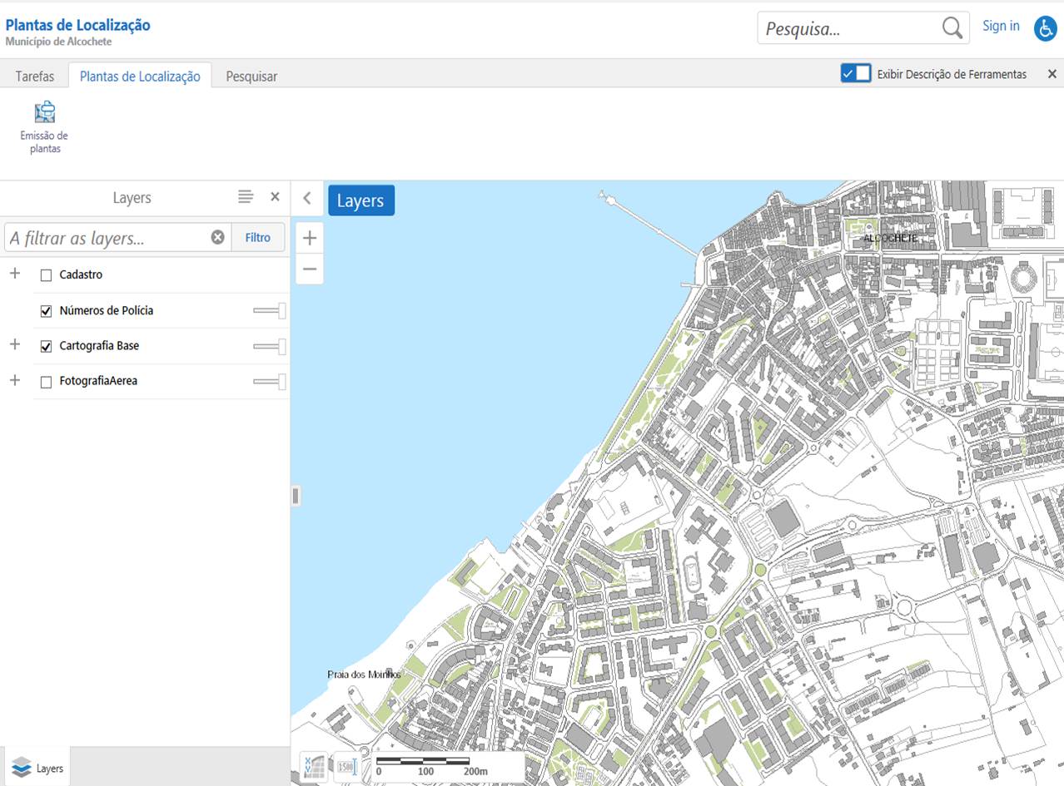
Task: Open the Layers panel actions menu
Action: pyautogui.click(x=245, y=197)
